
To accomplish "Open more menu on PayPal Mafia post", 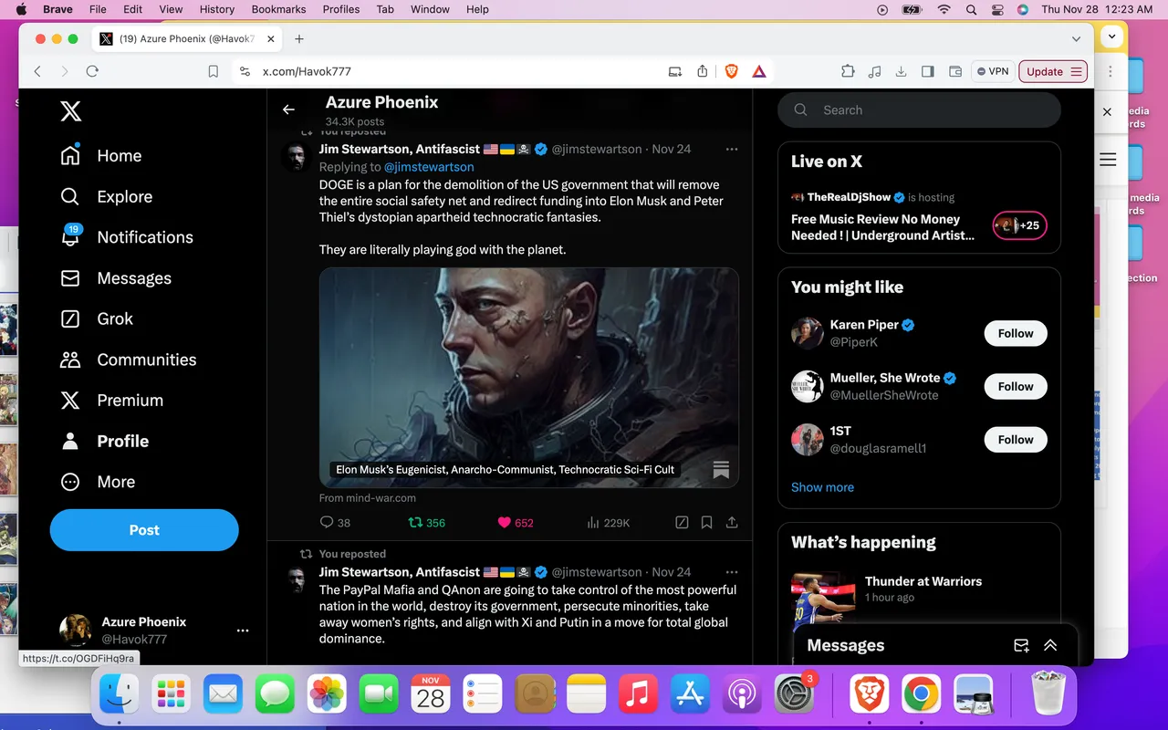I will 732,572.
